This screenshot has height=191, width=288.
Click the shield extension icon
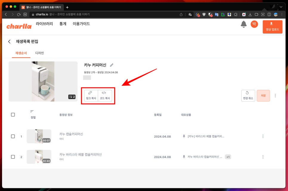click(x=204, y=15)
